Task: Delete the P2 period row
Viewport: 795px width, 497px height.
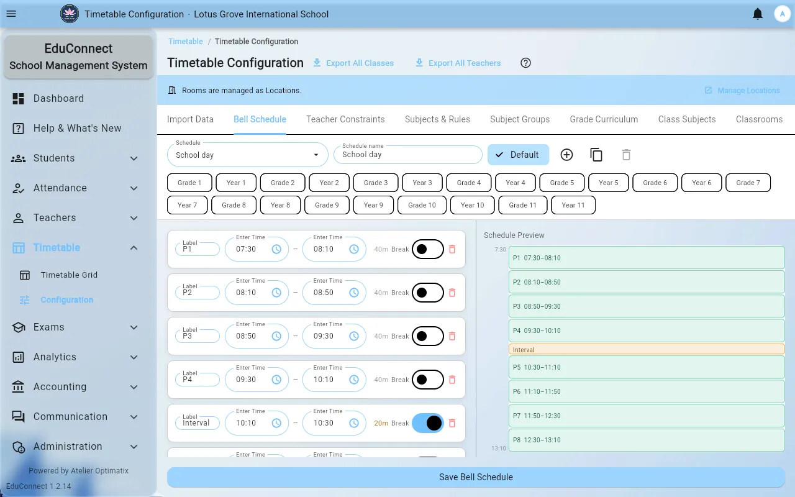Action: pos(452,293)
